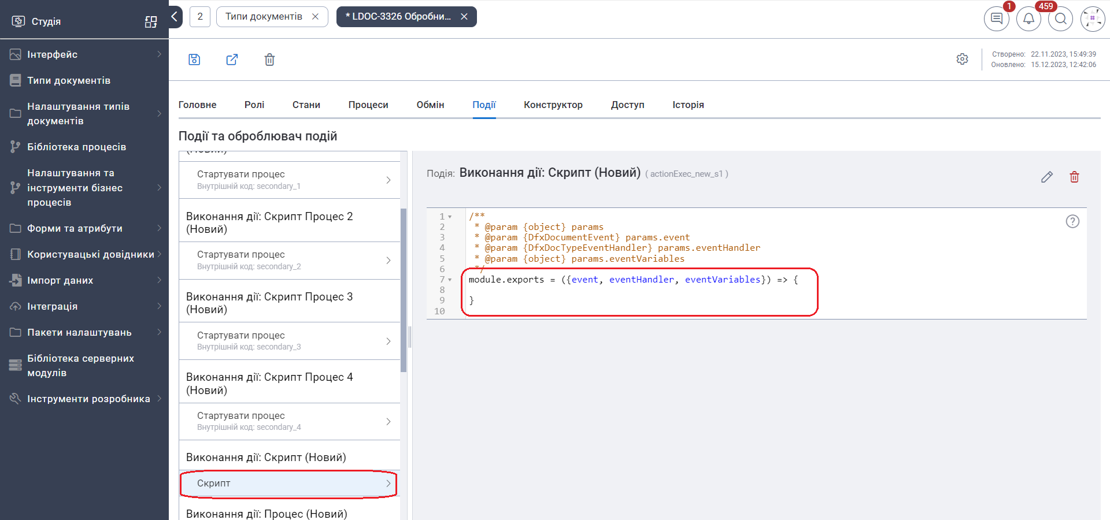Close the Типи документів tab
The height and width of the screenshot is (520, 1110).
tap(315, 17)
